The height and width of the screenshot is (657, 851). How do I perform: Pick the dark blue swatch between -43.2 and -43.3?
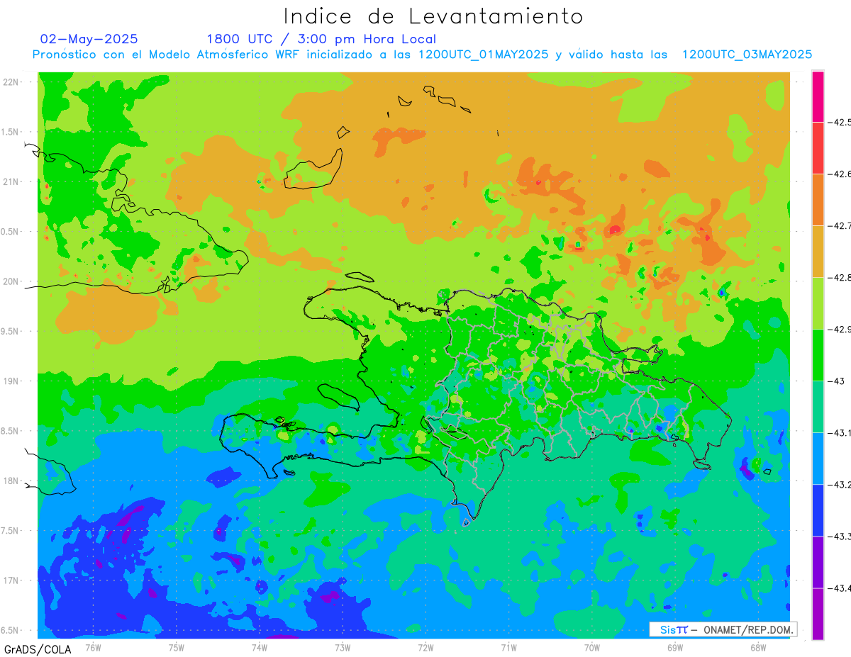click(x=818, y=510)
